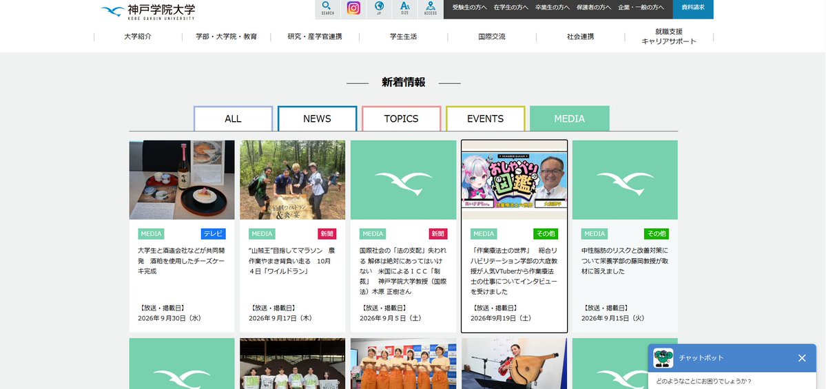826x389 pixels.
Task: Click MEDIA label on 作業療法士 article
Action: point(484,233)
